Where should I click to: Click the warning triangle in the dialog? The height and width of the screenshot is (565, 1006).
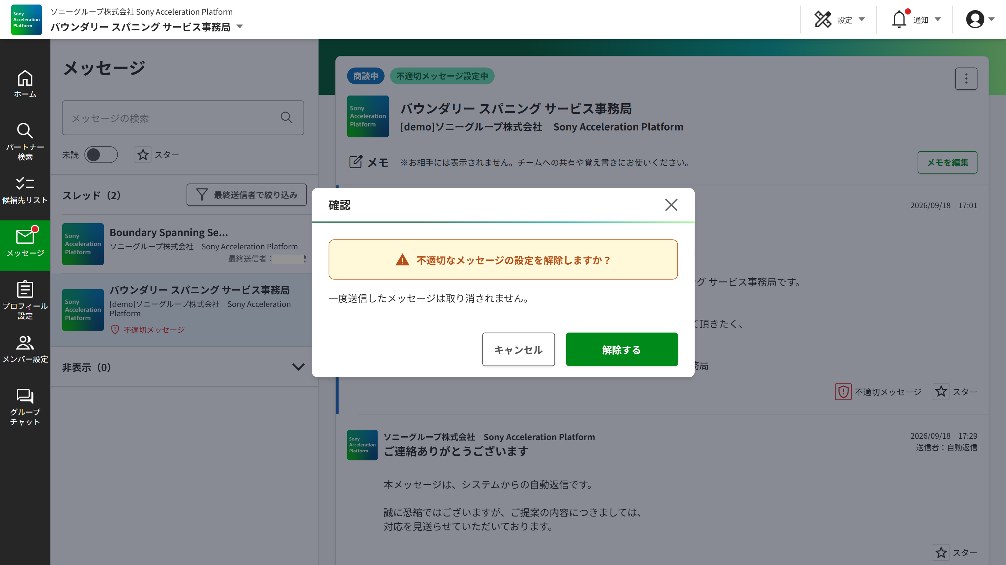402,260
